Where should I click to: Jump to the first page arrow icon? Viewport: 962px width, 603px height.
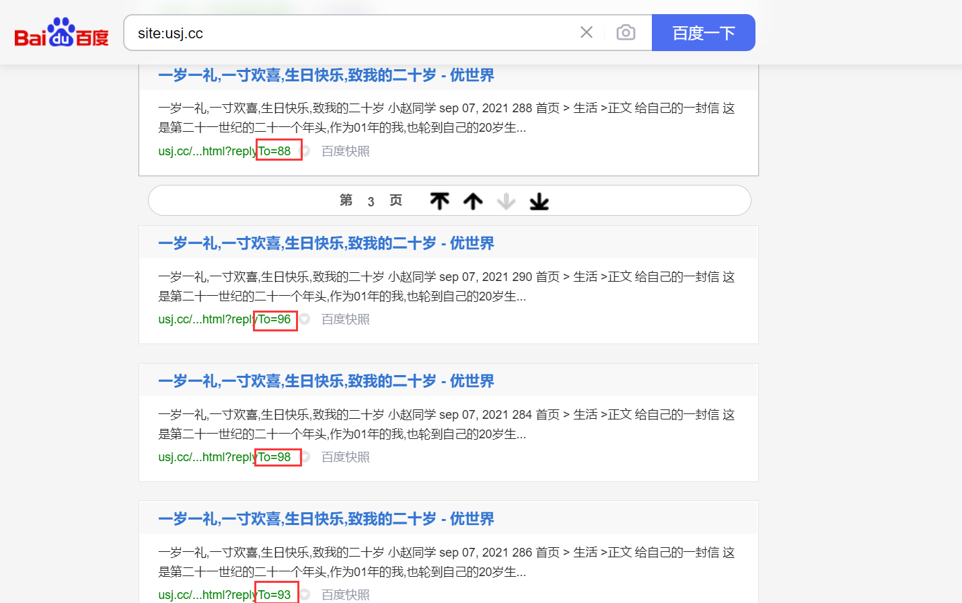click(x=439, y=200)
